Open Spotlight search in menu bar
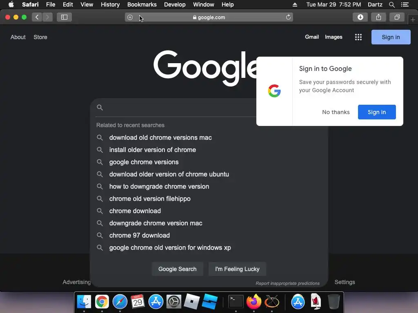Screen dimensions: 418x313 (391, 4)
